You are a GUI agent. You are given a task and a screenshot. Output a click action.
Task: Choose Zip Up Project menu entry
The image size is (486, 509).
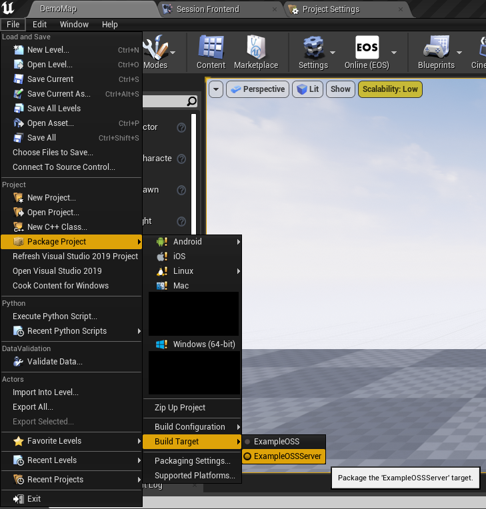192,408
